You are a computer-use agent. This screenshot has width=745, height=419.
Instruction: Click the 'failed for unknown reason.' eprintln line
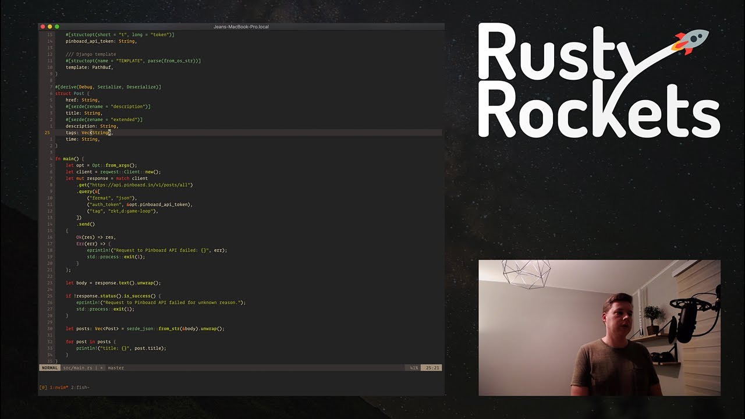point(161,303)
